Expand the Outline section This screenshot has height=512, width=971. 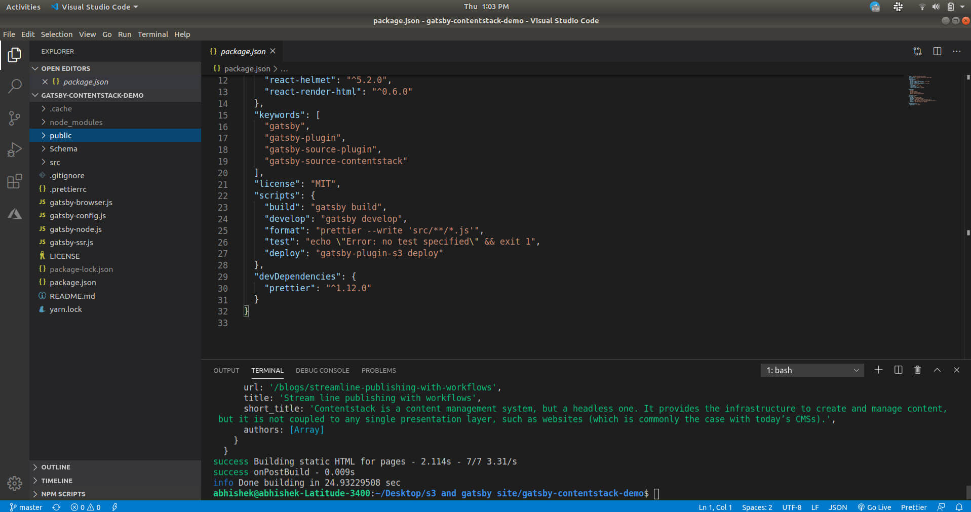115,467
